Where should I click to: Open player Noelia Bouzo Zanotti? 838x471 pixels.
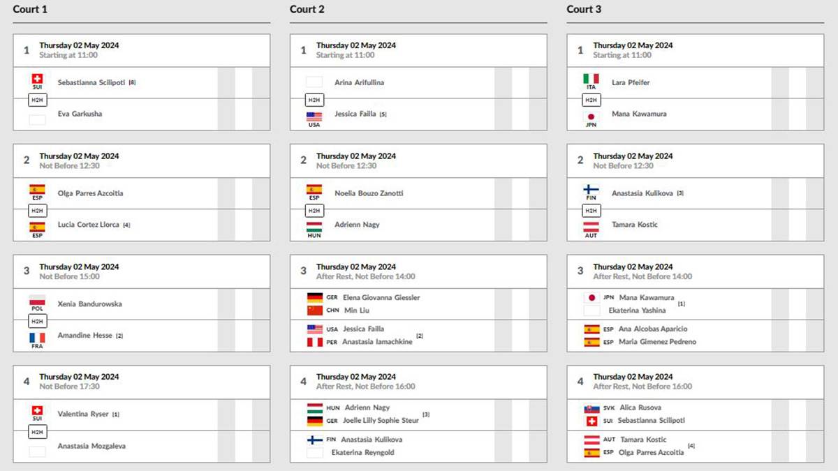click(x=369, y=193)
